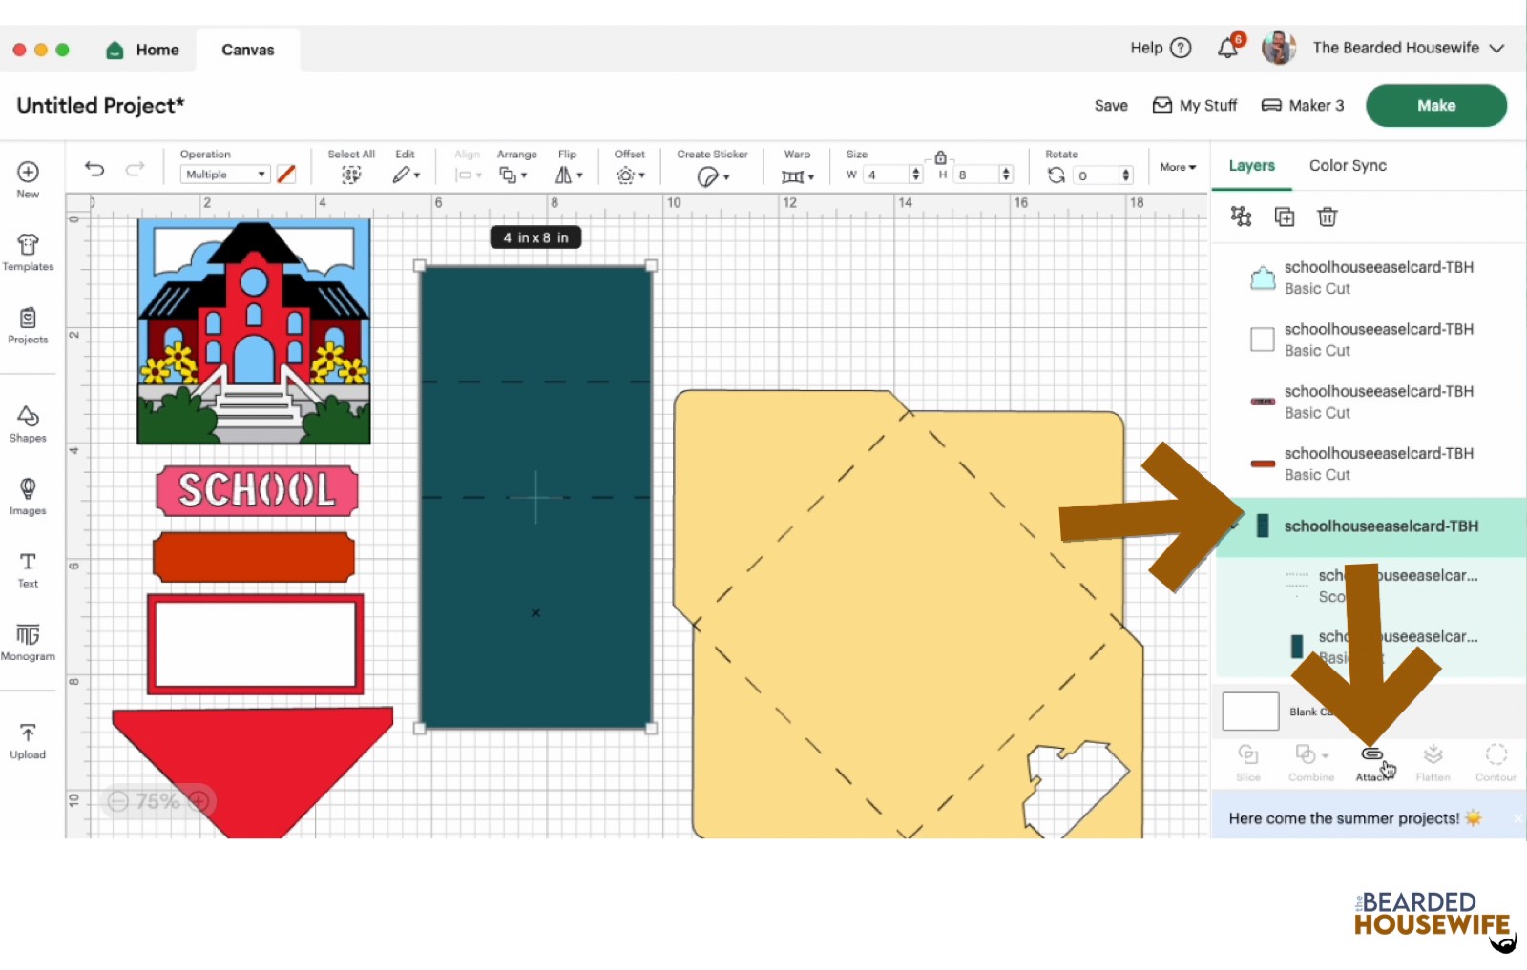
Task: Open the Monogram tool
Action: 28,642
